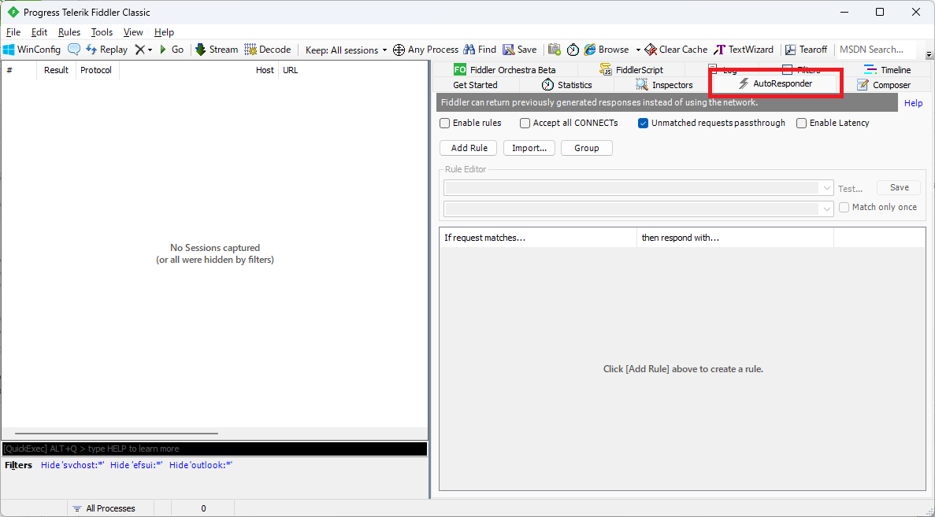Open the Timeline tab
The image size is (935, 517).
point(888,70)
